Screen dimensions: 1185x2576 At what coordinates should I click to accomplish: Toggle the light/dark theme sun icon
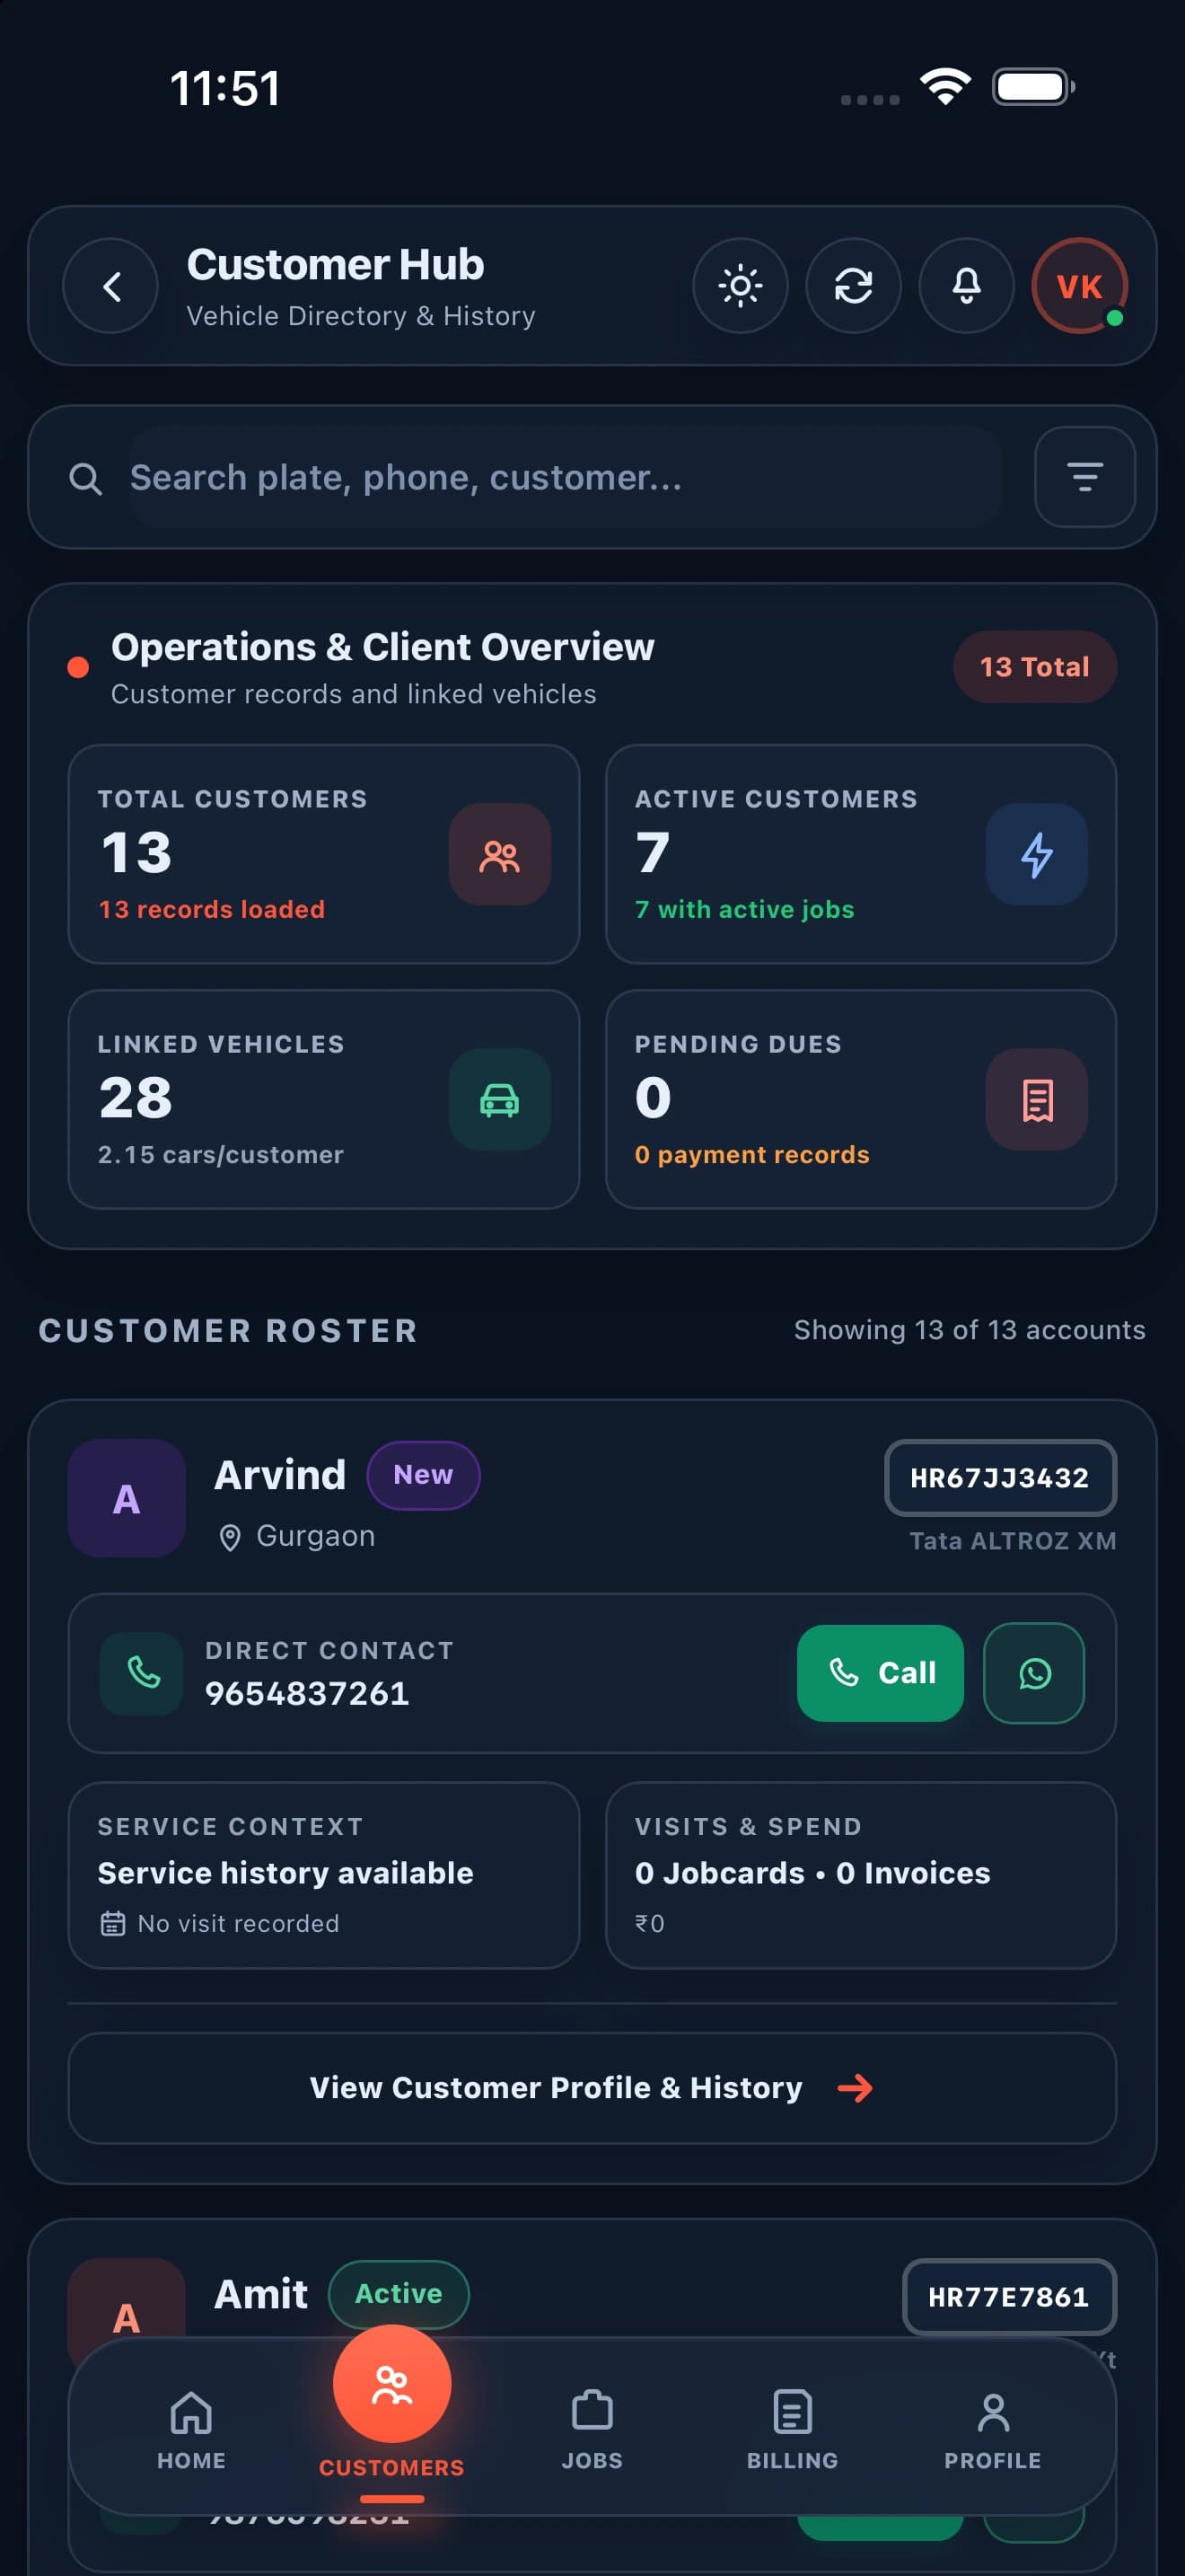tap(741, 286)
